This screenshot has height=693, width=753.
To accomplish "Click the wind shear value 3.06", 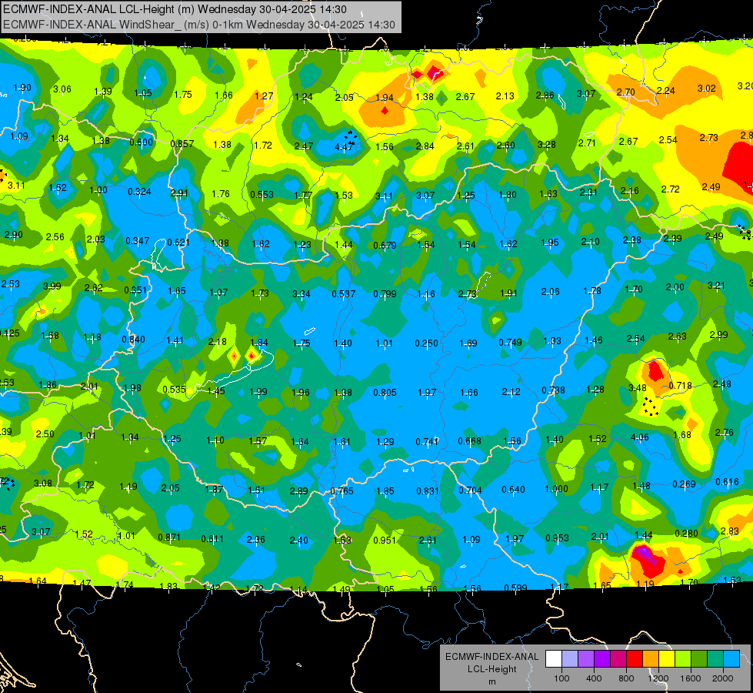I will pos(62,89).
